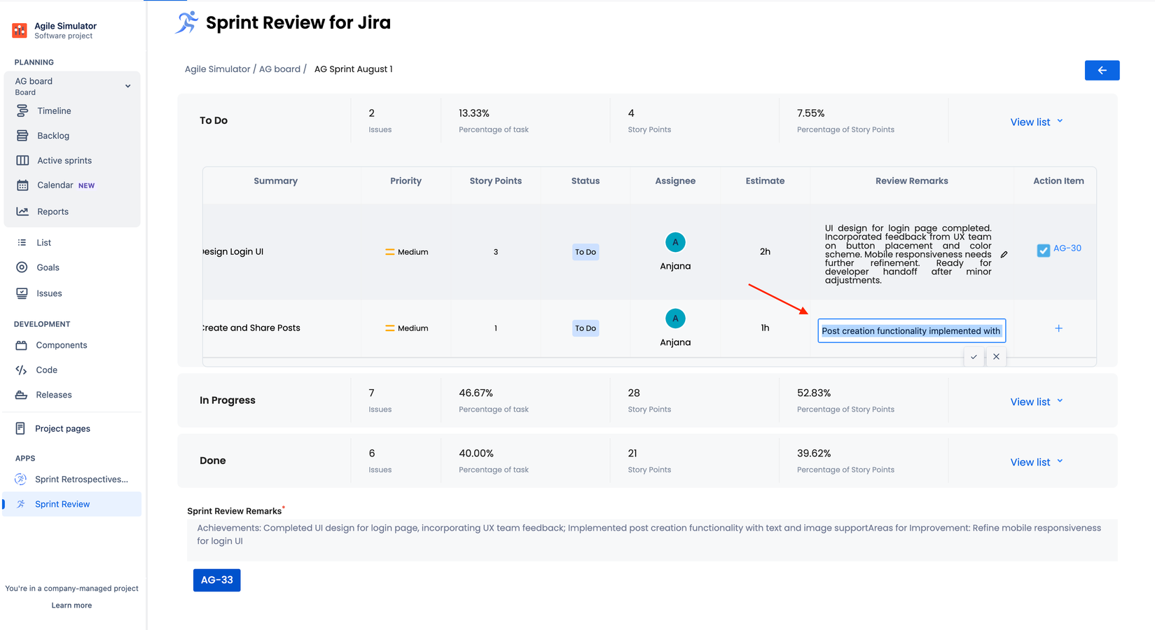This screenshot has width=1155, height=630.
Task: Open Releases section
Action: coord(54,395)
